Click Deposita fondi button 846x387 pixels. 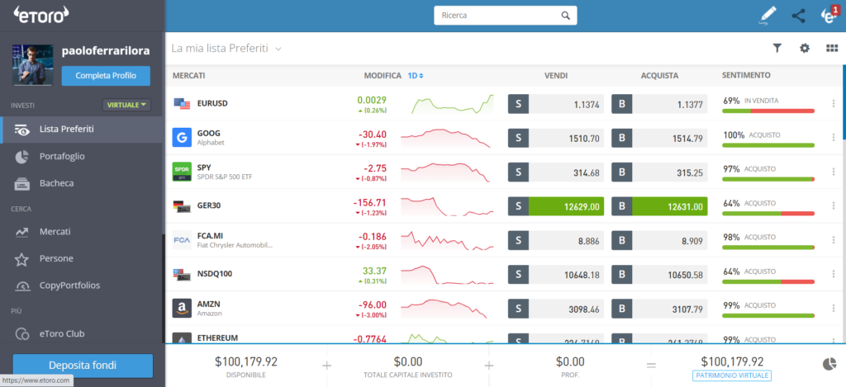pyautogui.click(x=83, y=365)
